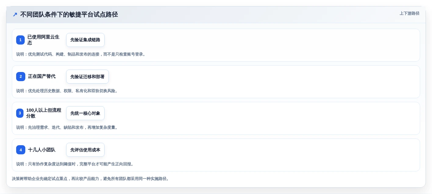Image resolution: width=432 pixels, height=194 pixels.
Task: Select the 十几人小团队 condition label
Action: (42, 150)
